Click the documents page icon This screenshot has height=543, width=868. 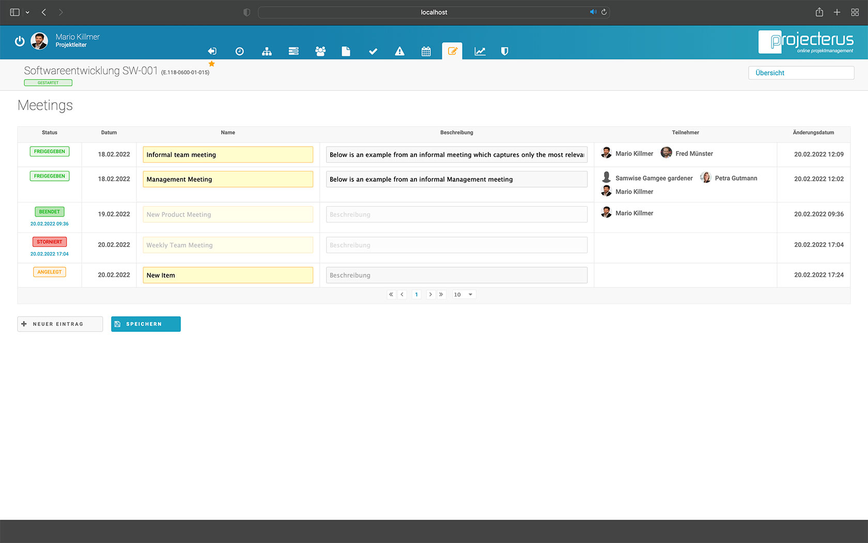pyautogui.click(x=346, y=51)
